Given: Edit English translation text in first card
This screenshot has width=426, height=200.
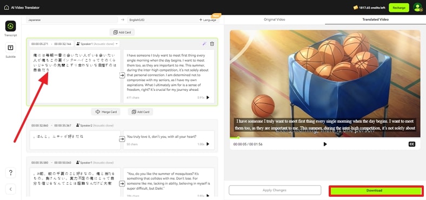Looking at the screenshot, I should click(168, 72).
